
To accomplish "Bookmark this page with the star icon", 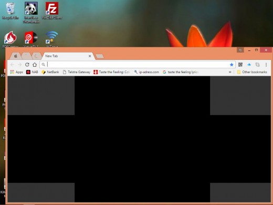I will 232,65.
